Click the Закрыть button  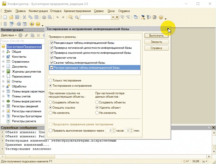[x=156, y=42]
